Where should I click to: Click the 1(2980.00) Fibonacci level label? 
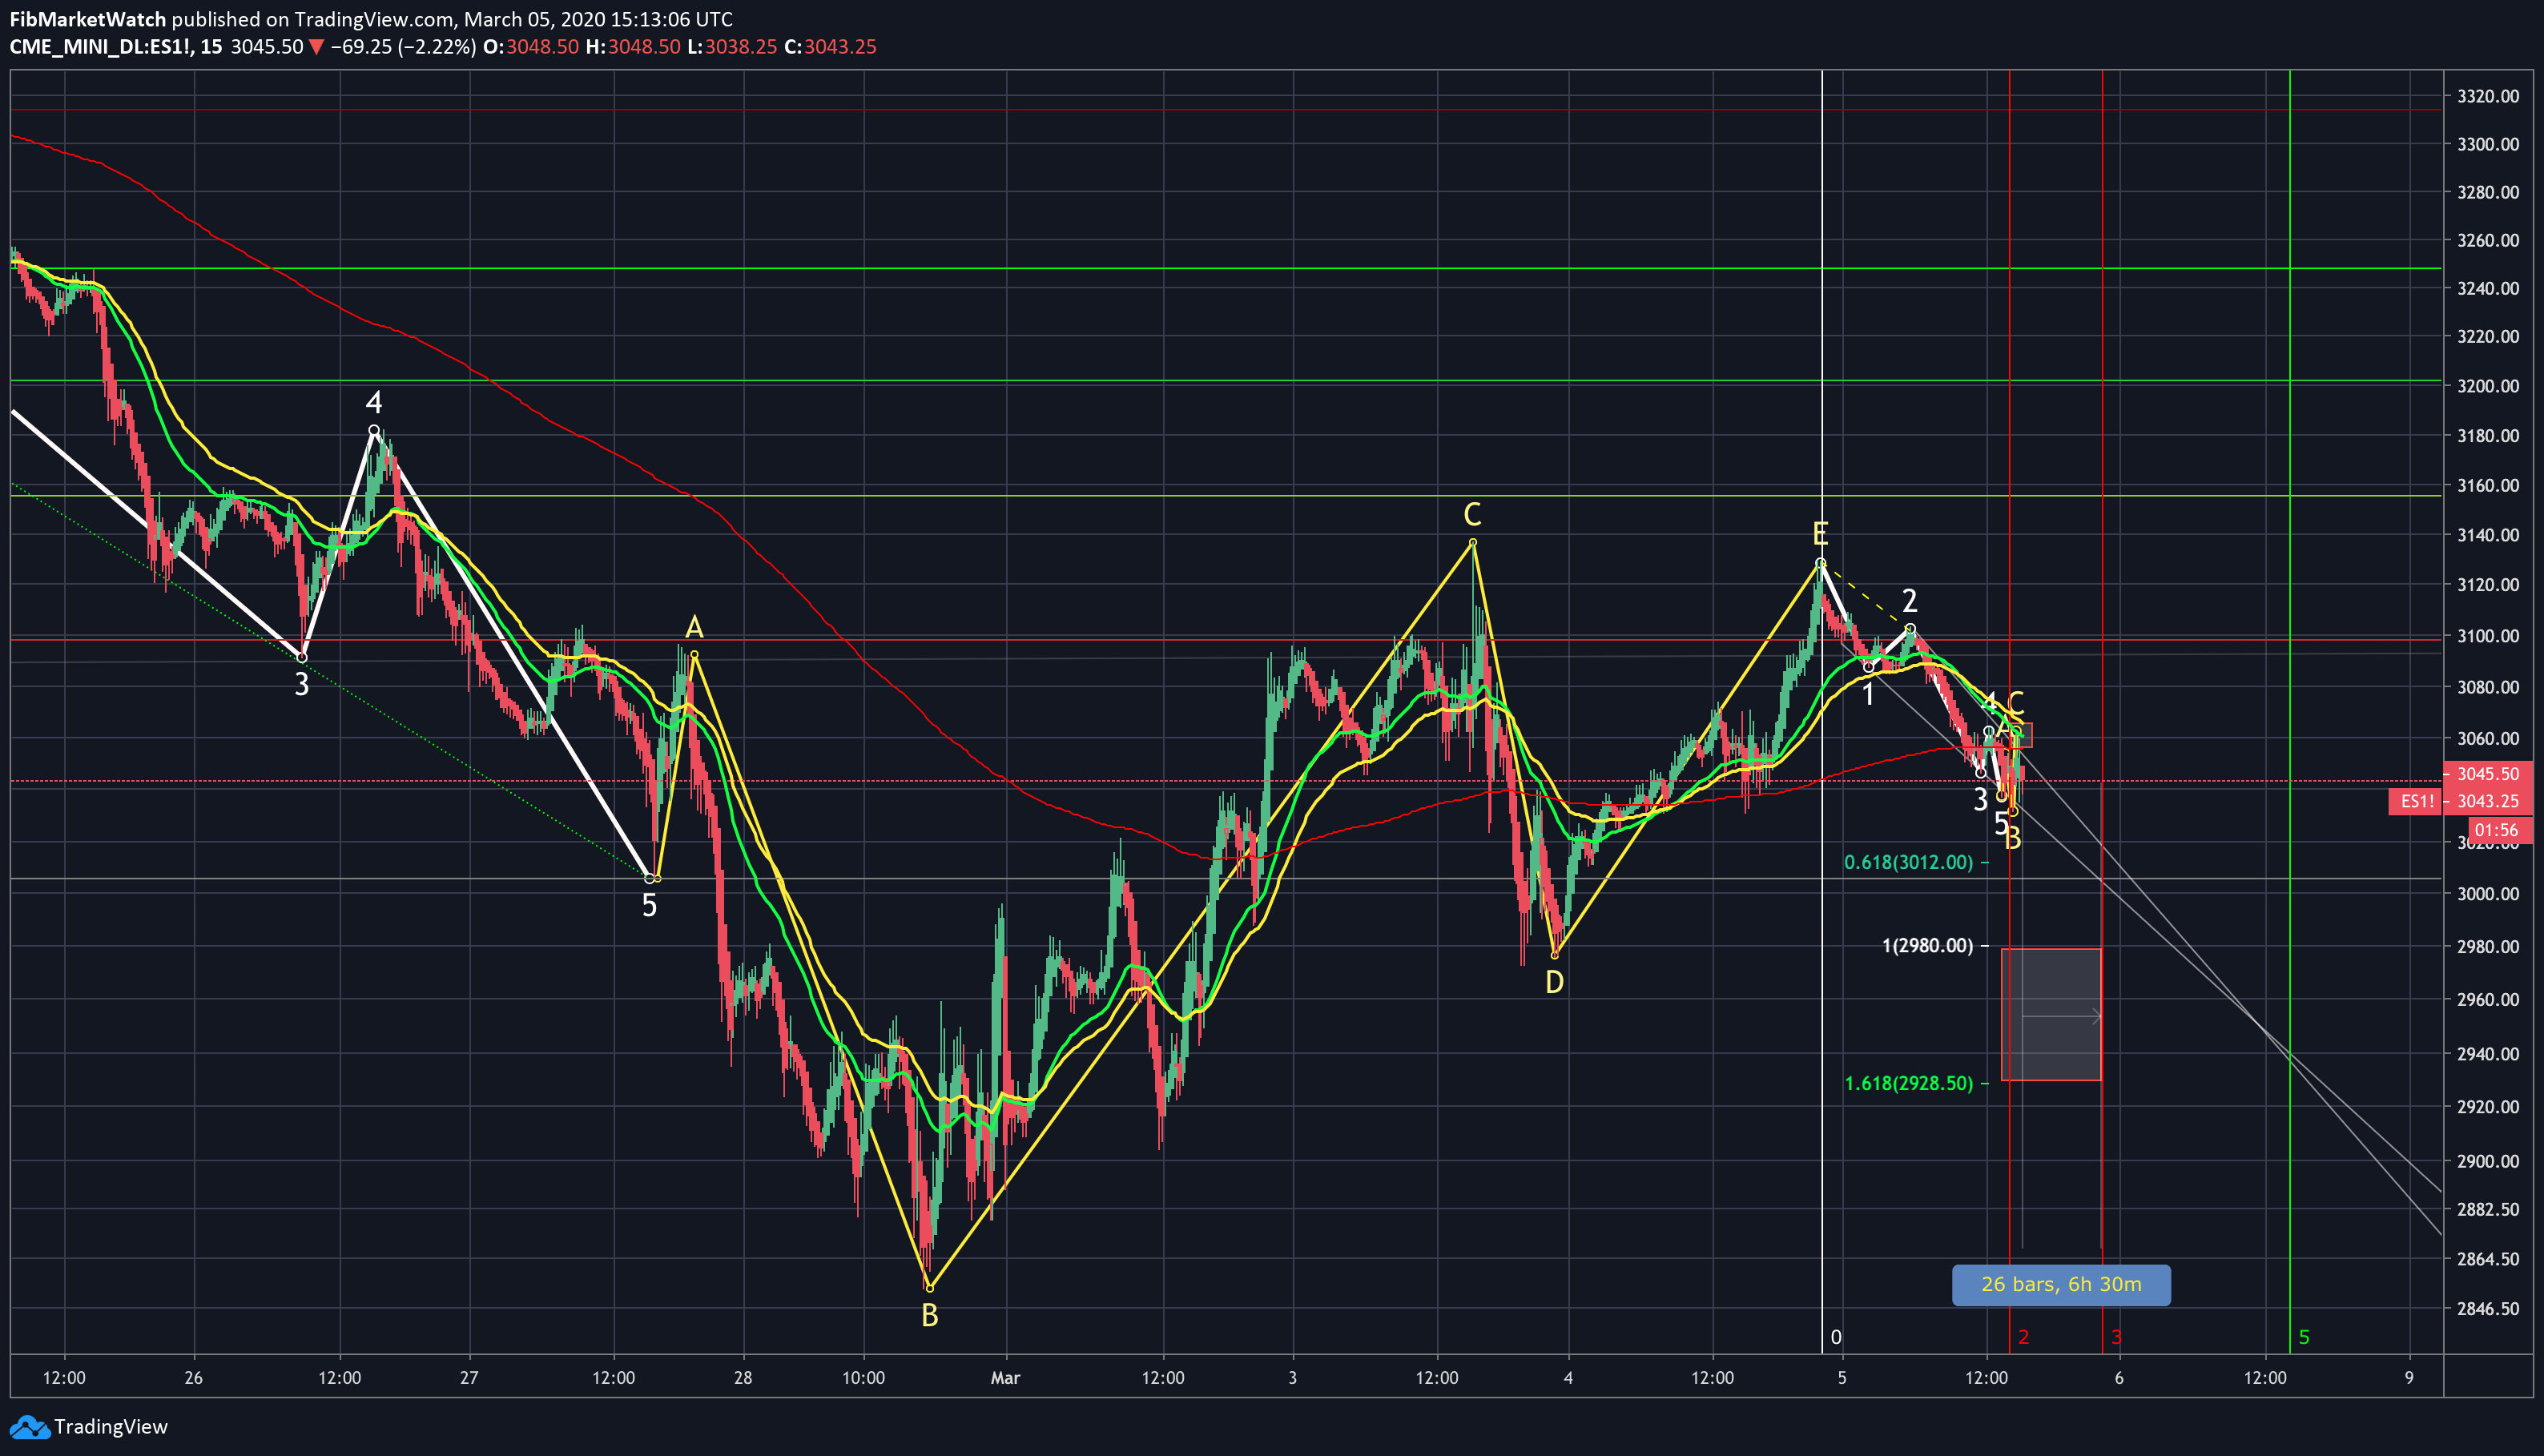coord(1927,946)
